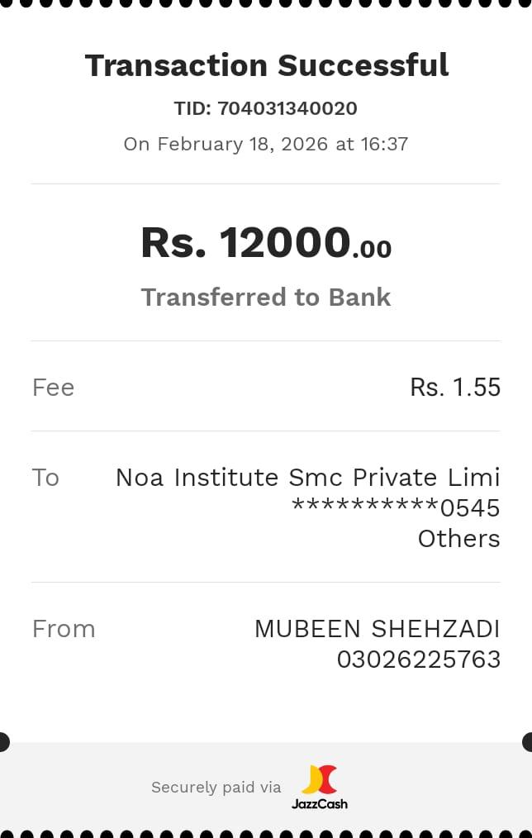Click the Securely paid via text
Viewport: 532px width, 838px height.
pyautogui.click(x=216, y=788)
